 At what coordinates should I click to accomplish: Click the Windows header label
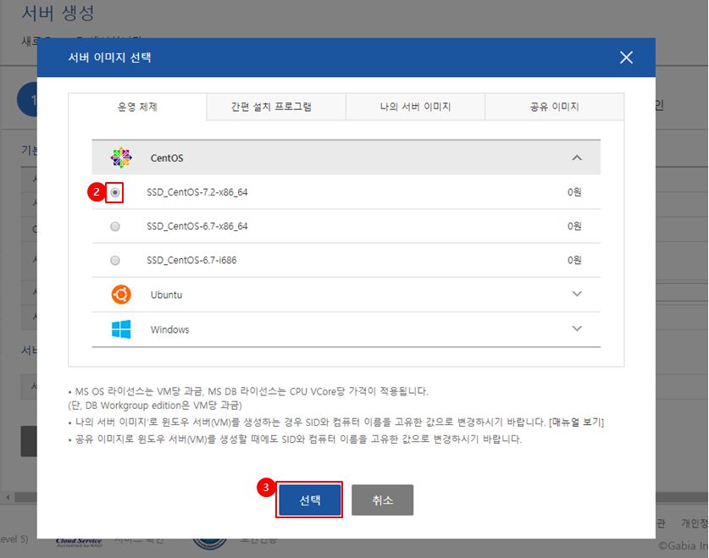[x=169, y=330]
